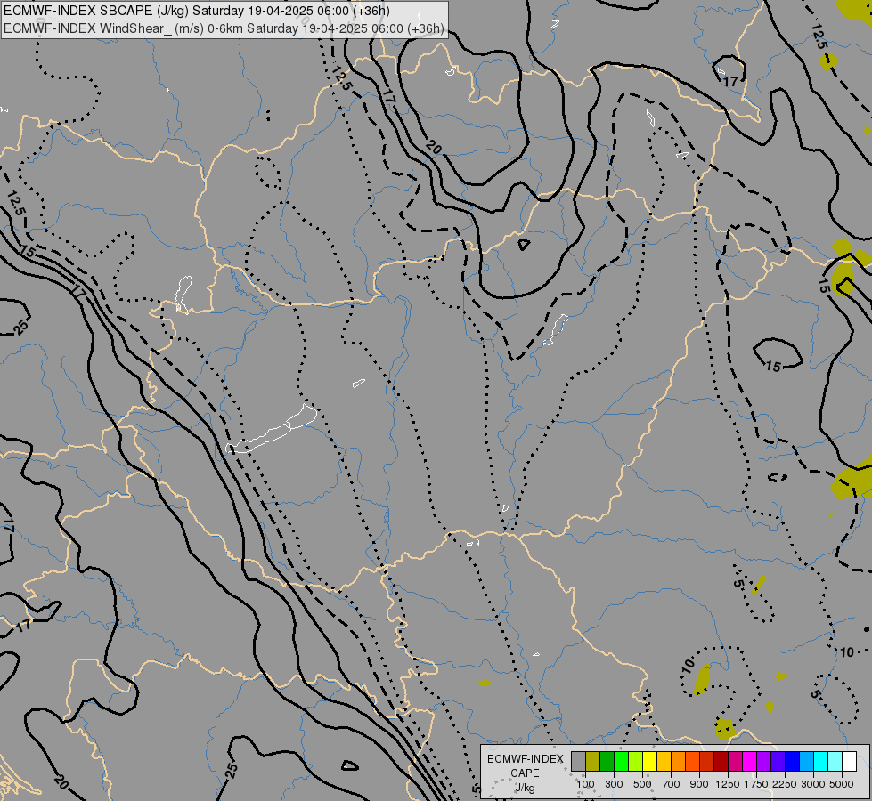Select the bright green legend swatch
This screenshot has height=801, width=872.
(621, 761)
